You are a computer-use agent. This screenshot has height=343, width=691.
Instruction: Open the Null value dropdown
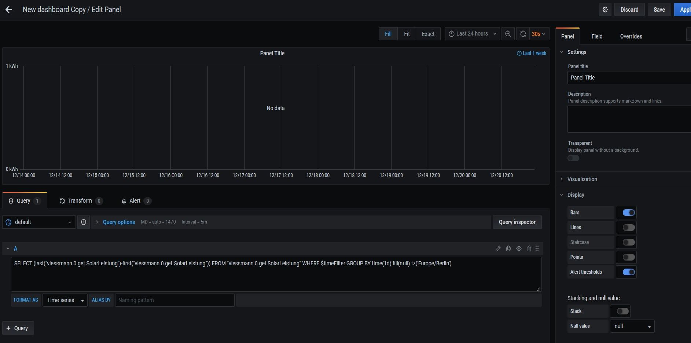click(x=632, y=326)
